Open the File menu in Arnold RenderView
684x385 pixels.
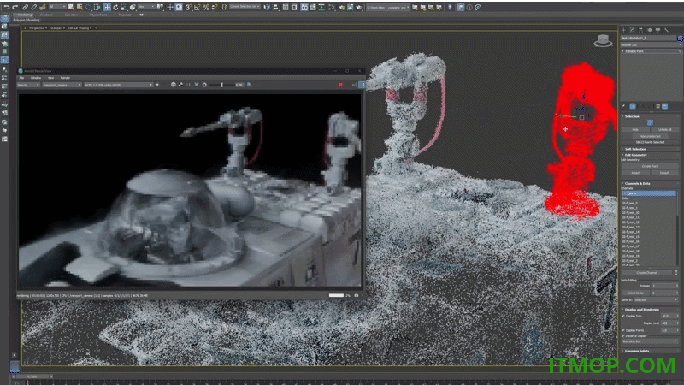21,78
